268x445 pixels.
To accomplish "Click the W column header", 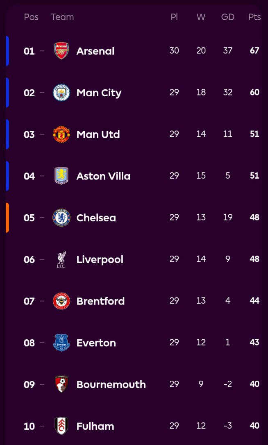I will click(x=201, y=17).
